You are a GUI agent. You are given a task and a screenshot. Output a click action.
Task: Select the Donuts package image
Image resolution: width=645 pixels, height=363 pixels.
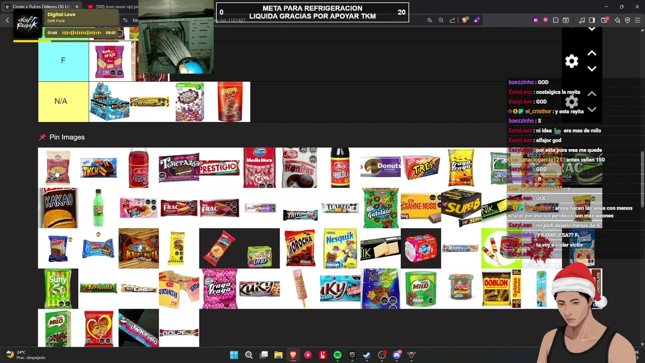(380, 167)
